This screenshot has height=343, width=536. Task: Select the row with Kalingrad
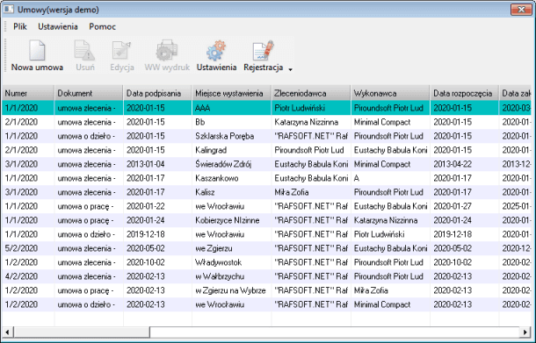(x=266, y=150)
